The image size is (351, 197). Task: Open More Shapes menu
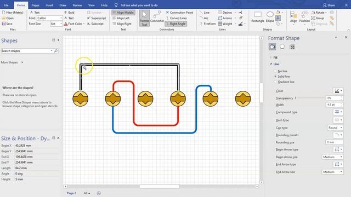[12, 62]
